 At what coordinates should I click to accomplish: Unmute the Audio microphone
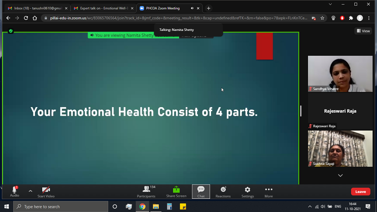[14, 191]
